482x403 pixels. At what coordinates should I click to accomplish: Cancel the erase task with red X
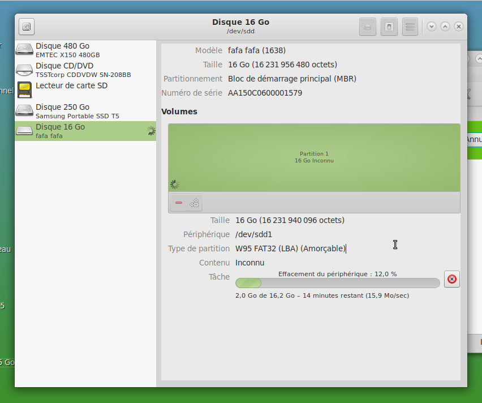coord(451,279)
